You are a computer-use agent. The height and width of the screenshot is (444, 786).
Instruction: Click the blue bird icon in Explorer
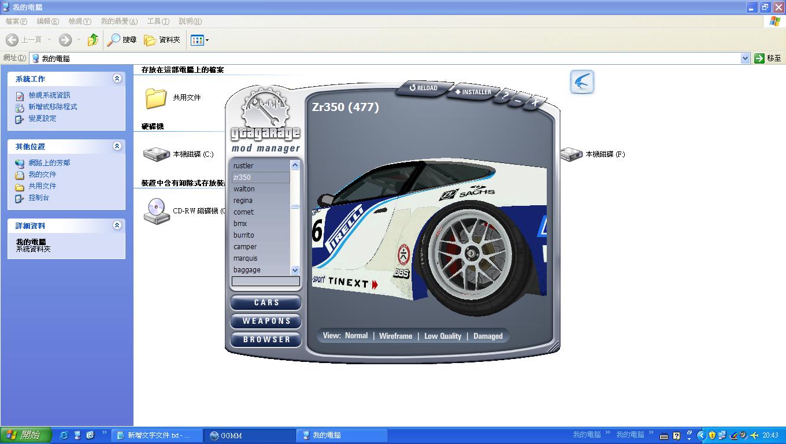point(582,82)
